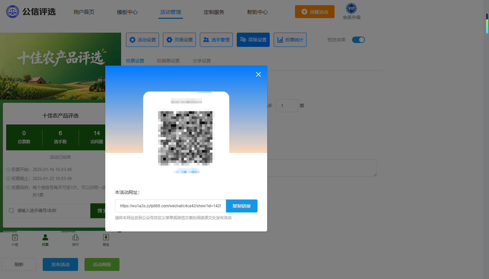Click the 选手数 contestant count stat
The height and width of the screenshot is (279, 489).
click(60, 137)
